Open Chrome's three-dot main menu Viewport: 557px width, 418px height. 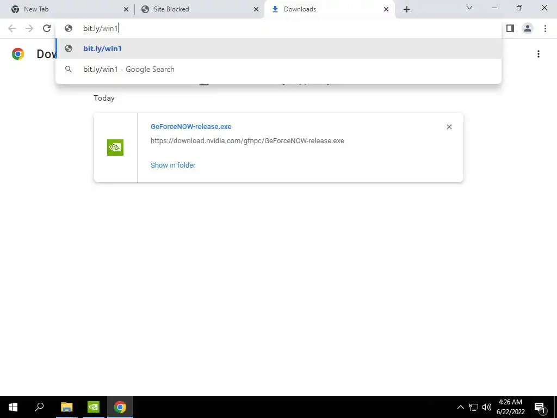click(x=545, y=28)
